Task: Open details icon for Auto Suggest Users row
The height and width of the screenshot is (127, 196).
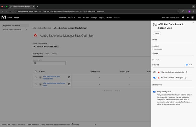Action: pos(69,84)
